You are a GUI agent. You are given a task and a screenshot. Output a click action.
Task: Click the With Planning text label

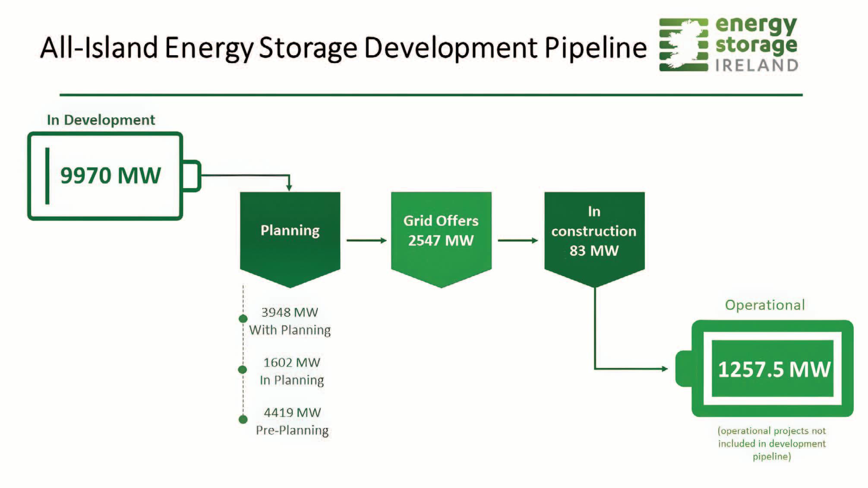click(x=290, y=330)
